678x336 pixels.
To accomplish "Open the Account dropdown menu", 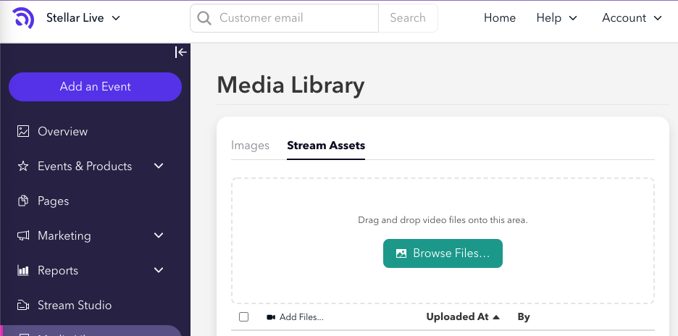I will coord(632,17).
